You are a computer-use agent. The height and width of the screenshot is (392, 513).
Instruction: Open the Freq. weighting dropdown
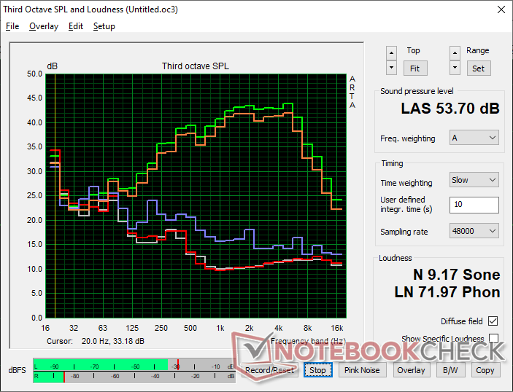tap(474, 138)
